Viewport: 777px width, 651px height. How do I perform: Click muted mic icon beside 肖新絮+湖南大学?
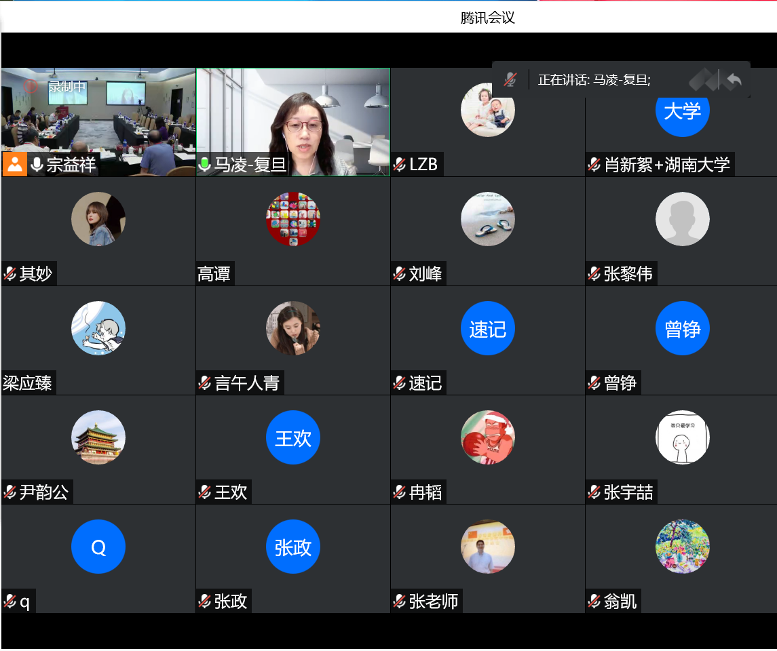[x=594, y=164]
